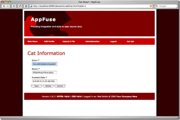Image resolution: width=180 pixels, height=120 pixels.
Task: Click the Version 1.9.2 footer text
Action: 48,97
